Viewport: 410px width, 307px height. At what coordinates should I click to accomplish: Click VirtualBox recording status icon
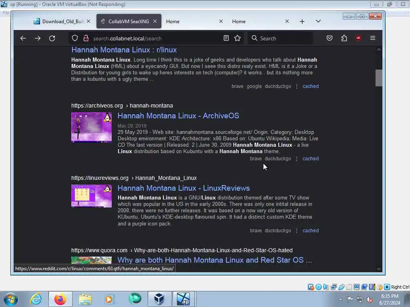[364, 287]
